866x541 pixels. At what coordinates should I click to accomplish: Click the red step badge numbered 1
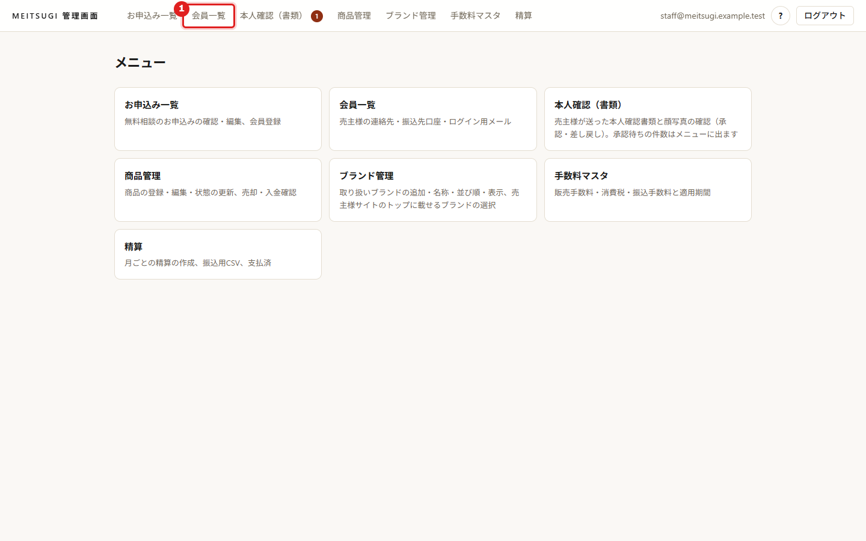coord(182,8)
